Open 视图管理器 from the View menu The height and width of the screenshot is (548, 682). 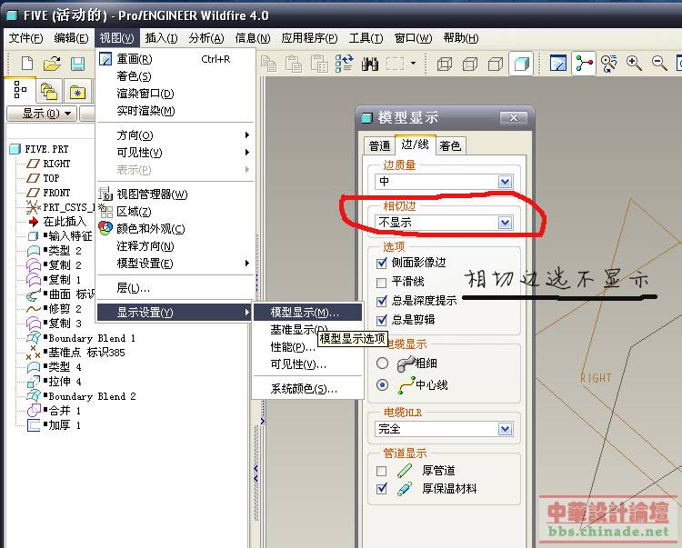pos(152,194)
